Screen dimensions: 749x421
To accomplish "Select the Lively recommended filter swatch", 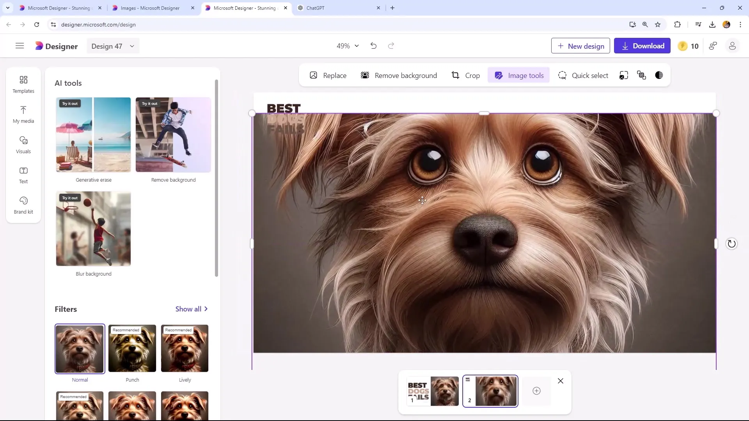I will click(x=185, y=348).
